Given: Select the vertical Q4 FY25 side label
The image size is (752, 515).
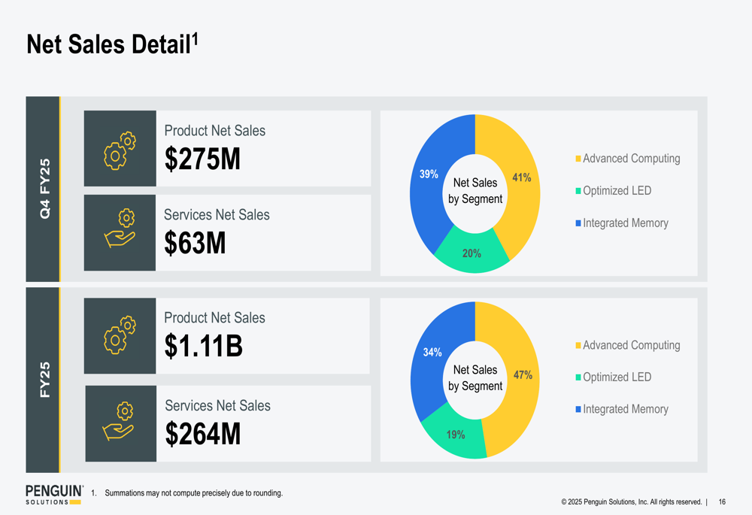Looking at the screenshot, I should [44, 189].
